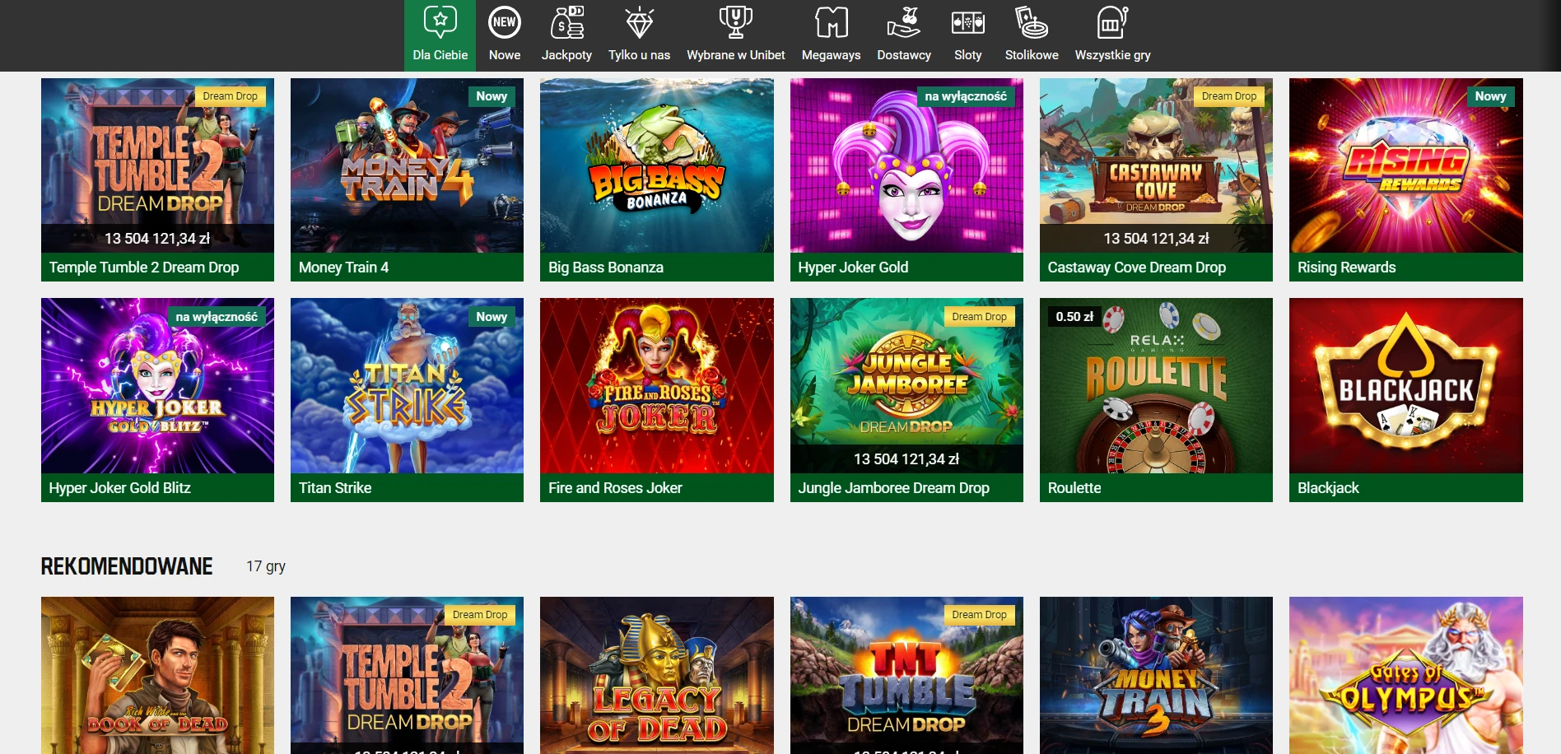1561x754 pixels.
Task: Click the Money Train 4 title link
Action: click(x=343, y=268)
